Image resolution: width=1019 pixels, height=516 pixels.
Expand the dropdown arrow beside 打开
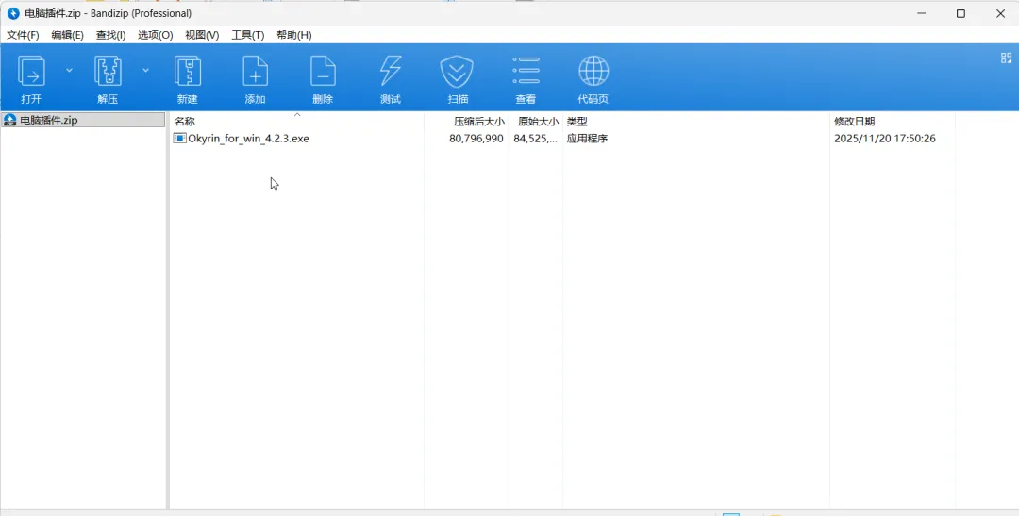point(69,70)
